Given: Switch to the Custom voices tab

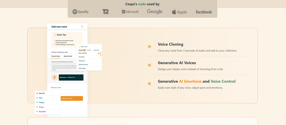Looking at the screenshot, I should coord(89,50).
